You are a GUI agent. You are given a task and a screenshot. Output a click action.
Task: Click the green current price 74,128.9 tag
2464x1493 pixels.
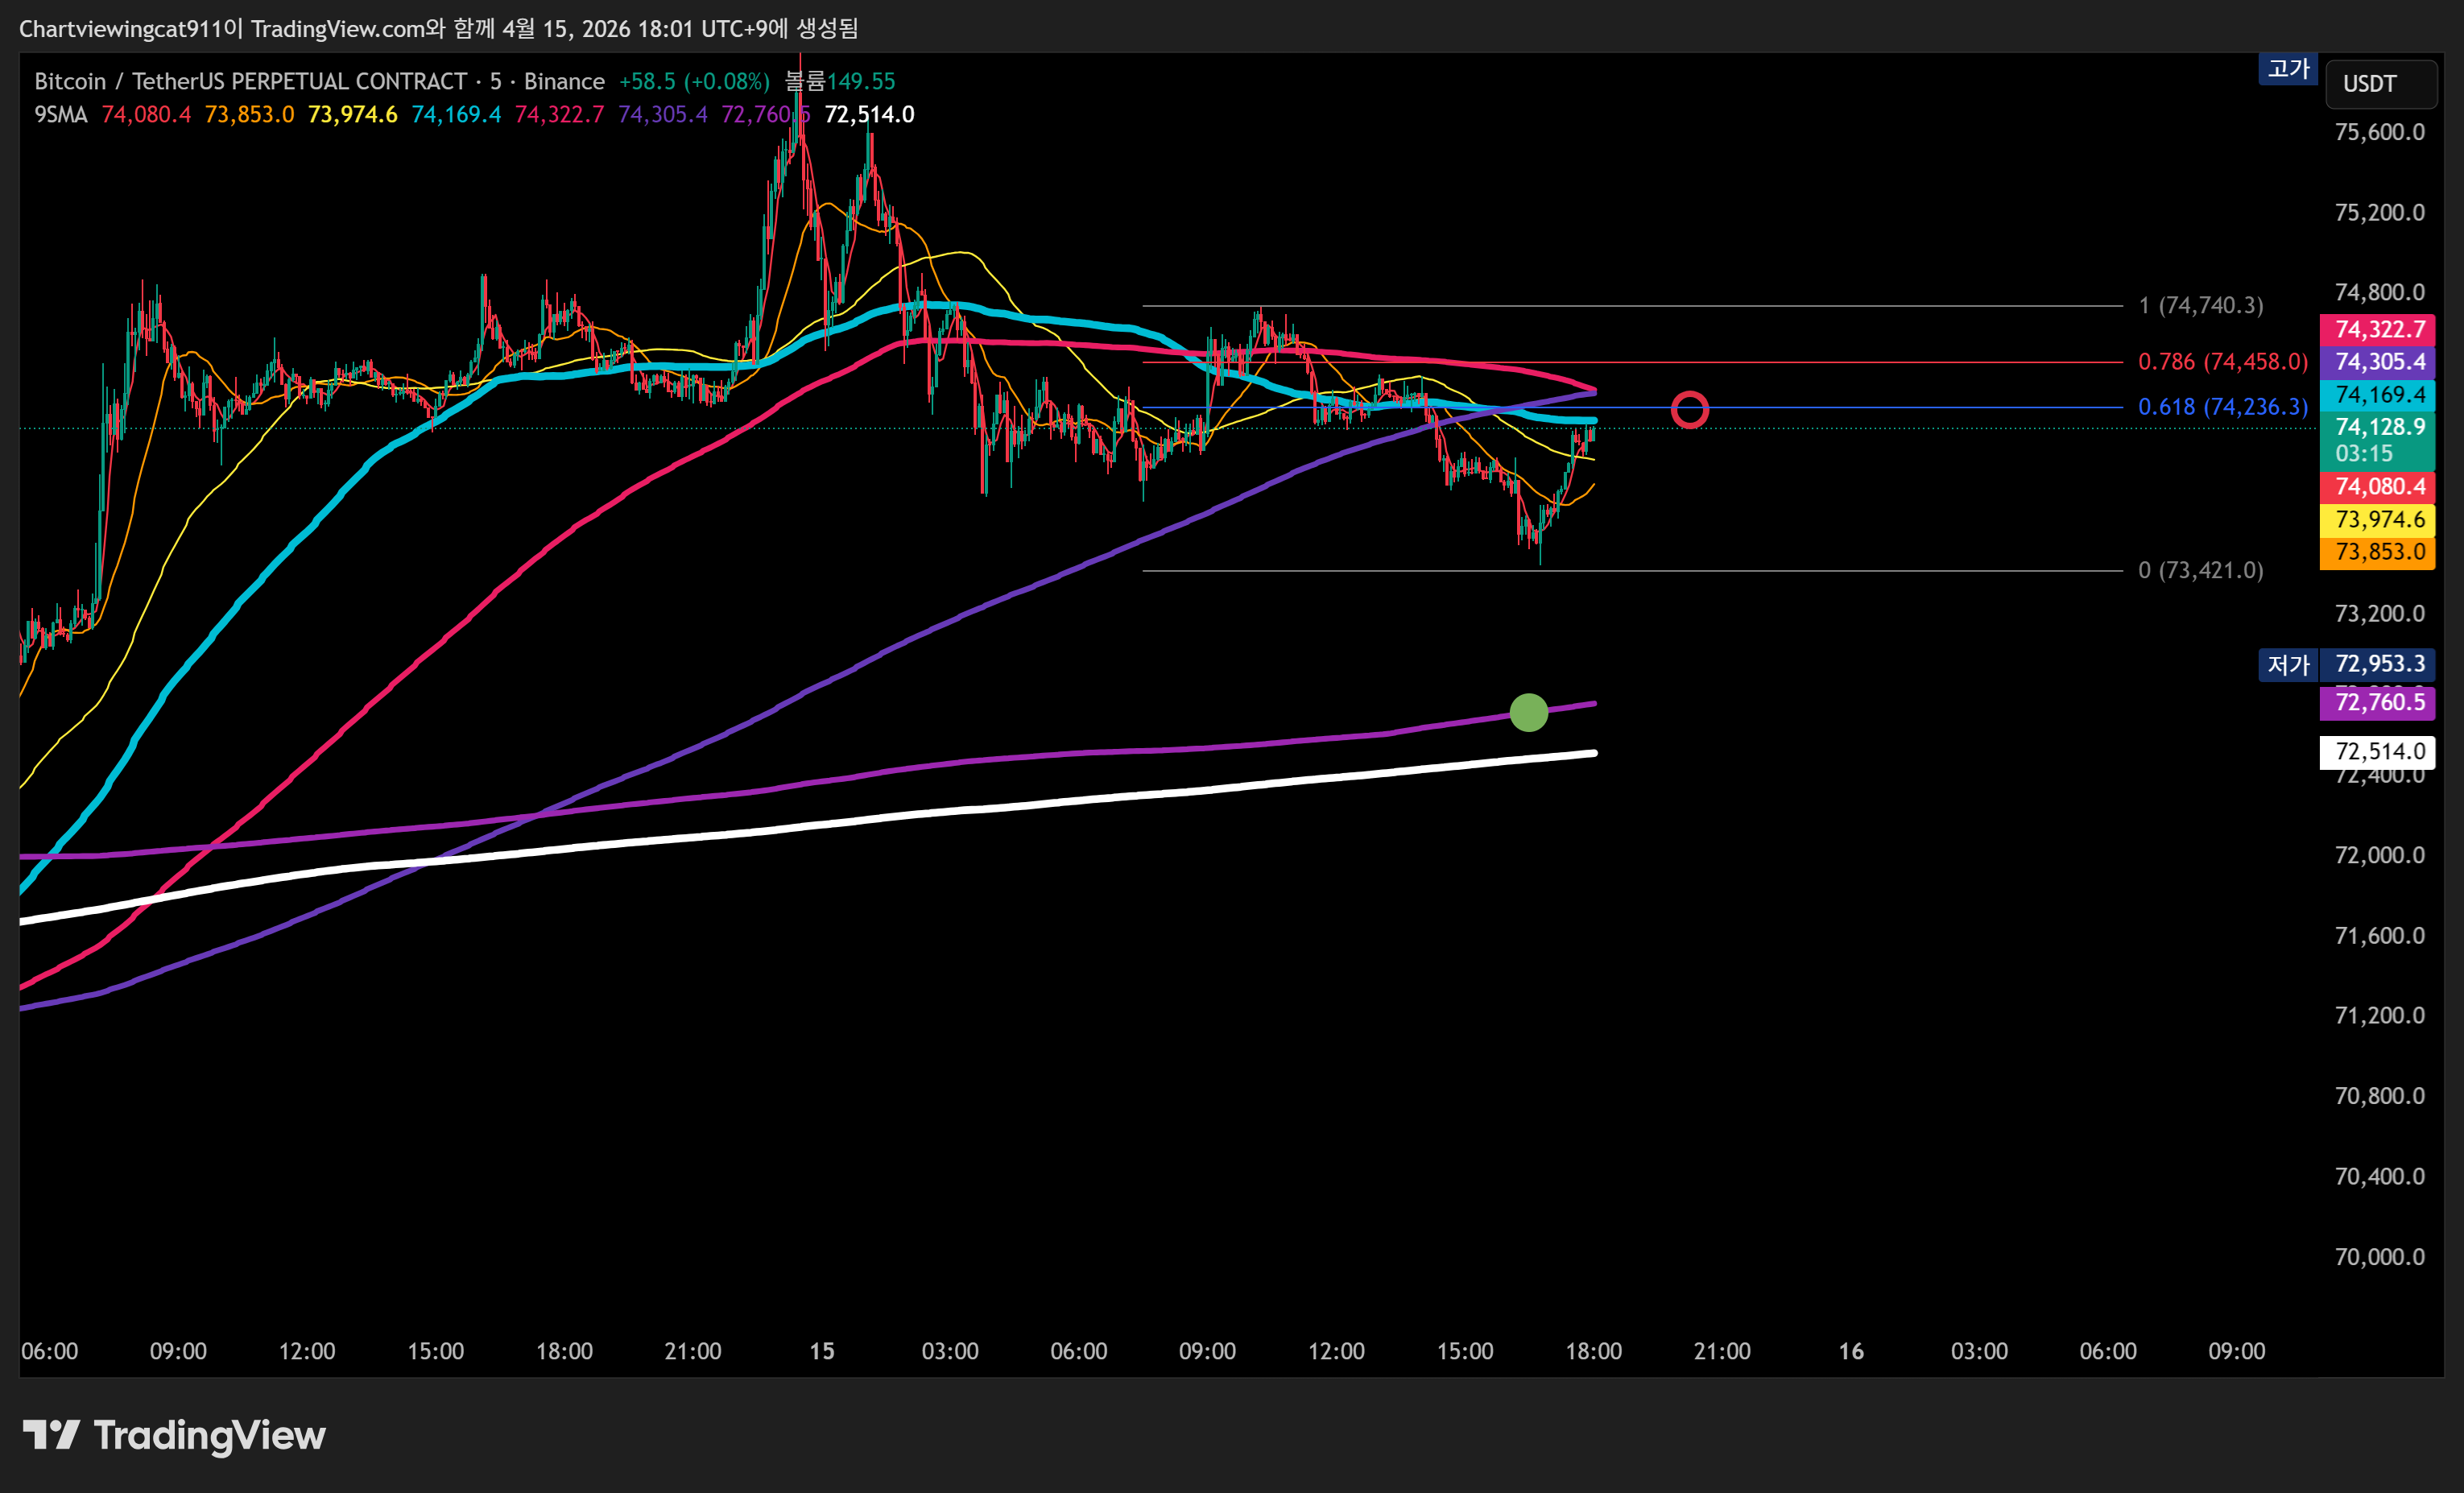pyautogui.click(x=2377, y=439)
